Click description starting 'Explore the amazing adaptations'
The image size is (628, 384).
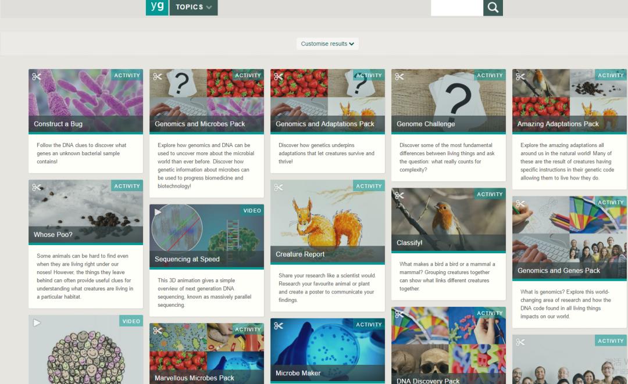pyautogui.click(x=567, y=161)
